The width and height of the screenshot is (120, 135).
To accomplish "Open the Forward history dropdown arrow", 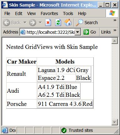I will [40, 23].
